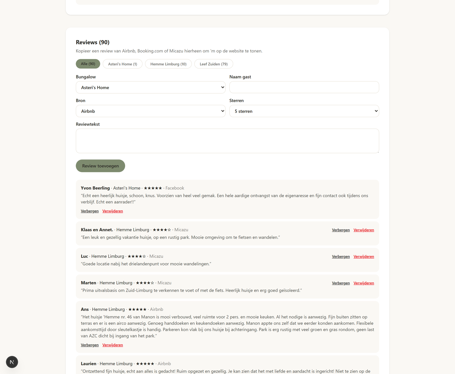Click into the Reviewtekst text area
Image resolution: width=455 pixels, height=374 pixels.
(x=227, y=141)
